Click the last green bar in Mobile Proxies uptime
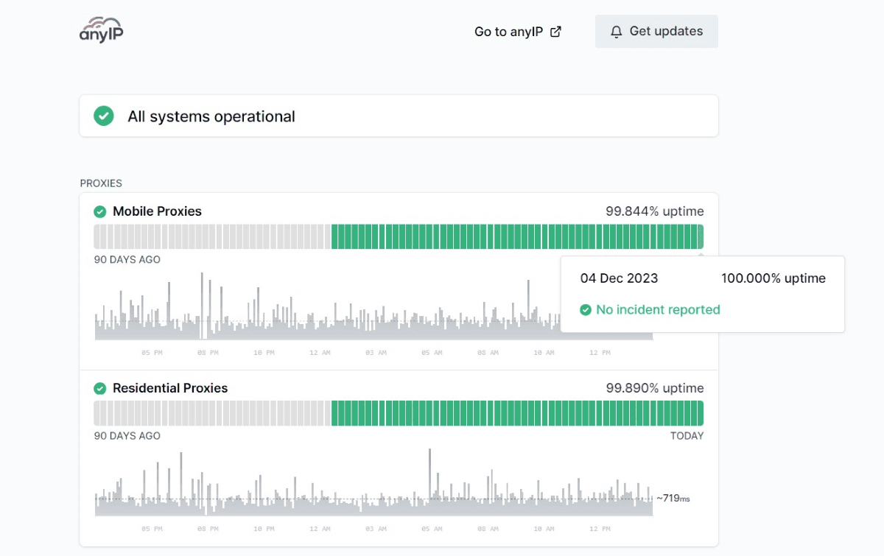 [701, 237]
